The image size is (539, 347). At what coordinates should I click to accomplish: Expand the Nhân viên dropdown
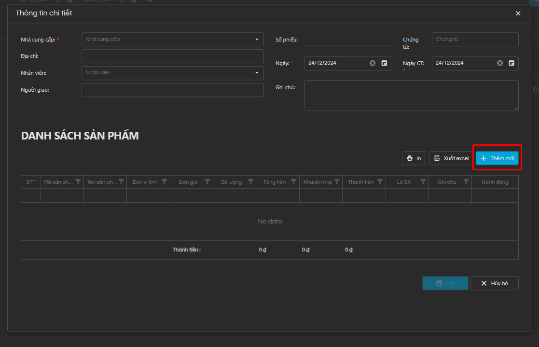point(257,73)
